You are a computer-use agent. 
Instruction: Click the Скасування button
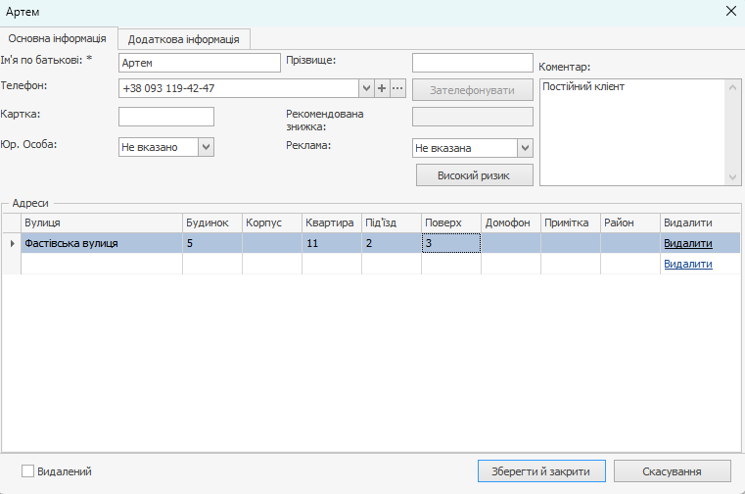pos(672,471)
